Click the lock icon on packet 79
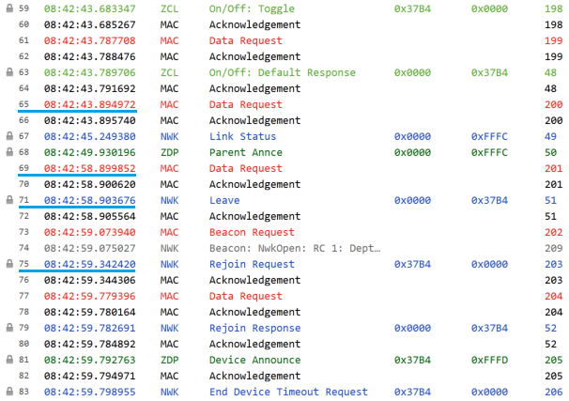This screenshot has width=569, height=401. (x=8, y=328)
